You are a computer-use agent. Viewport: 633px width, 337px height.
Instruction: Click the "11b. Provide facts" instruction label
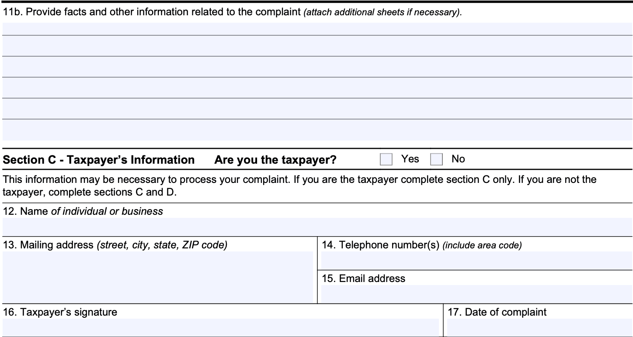152,12
